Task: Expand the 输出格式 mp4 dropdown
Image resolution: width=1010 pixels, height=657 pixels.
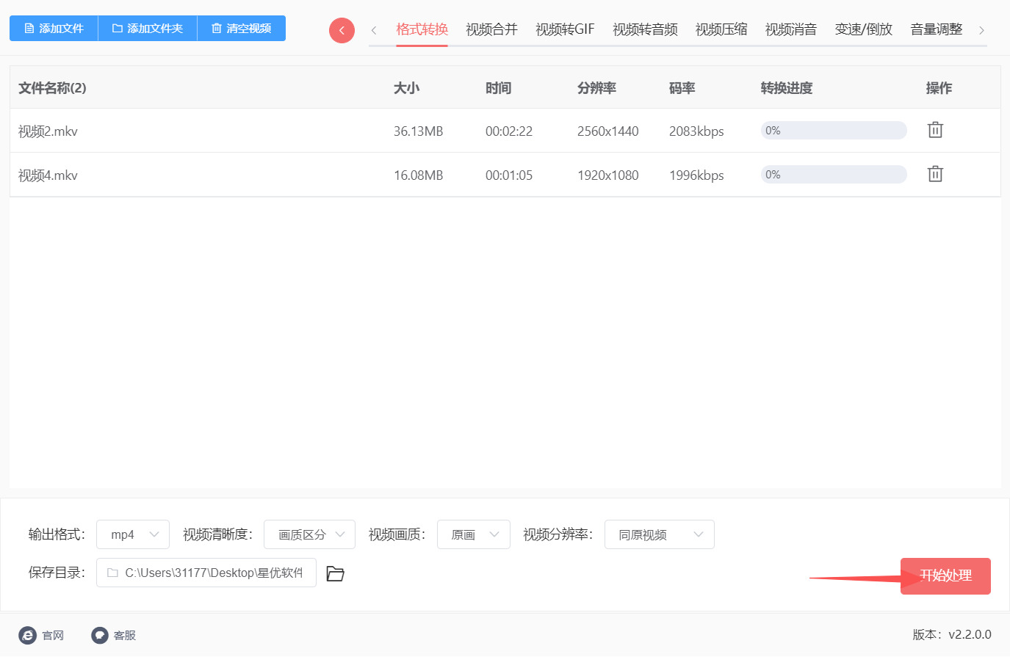Action: coord(133,534)
